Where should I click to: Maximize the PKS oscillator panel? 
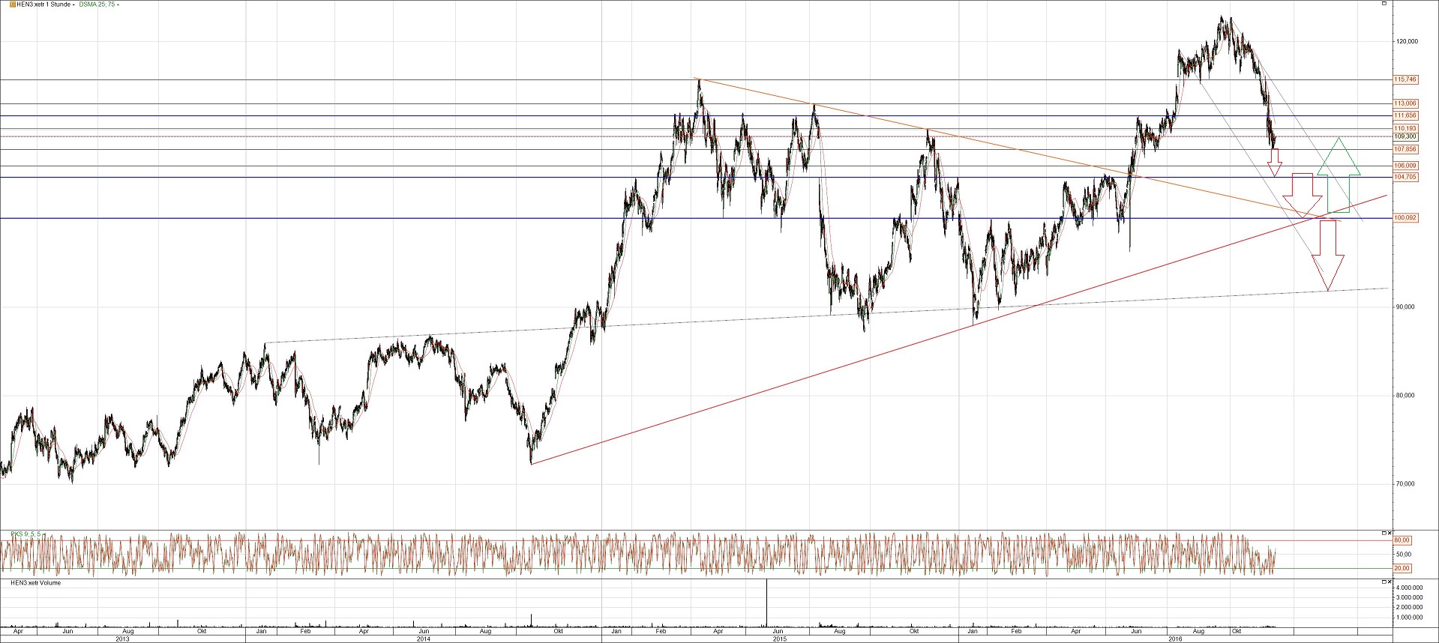coord(1384,532)
